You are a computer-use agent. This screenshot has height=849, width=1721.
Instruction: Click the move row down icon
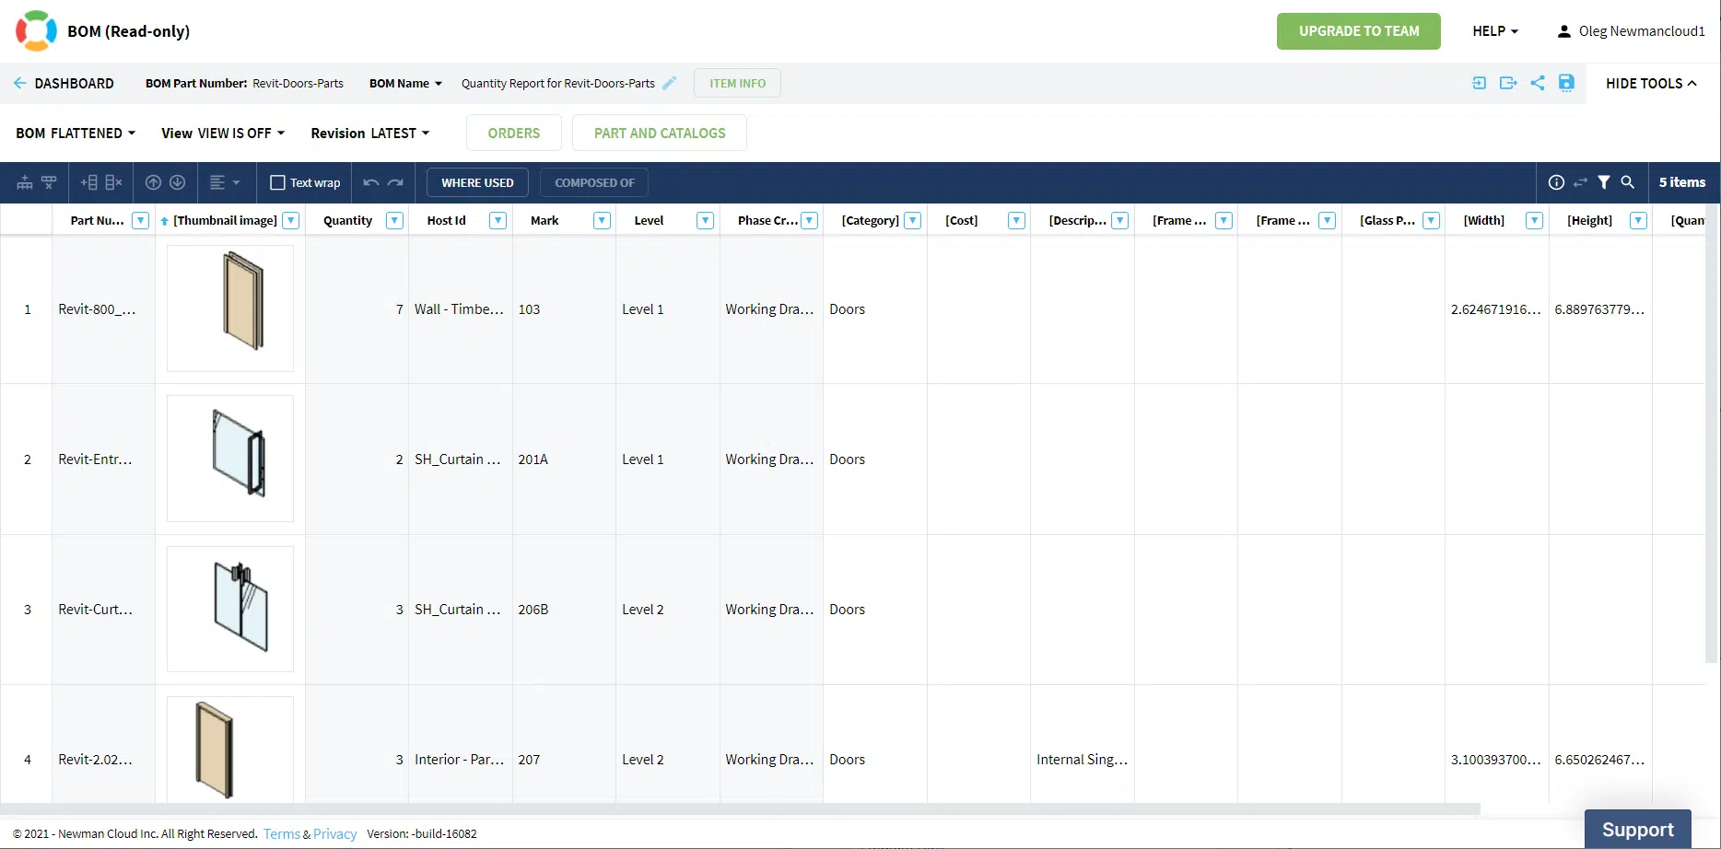pos(178,182)
